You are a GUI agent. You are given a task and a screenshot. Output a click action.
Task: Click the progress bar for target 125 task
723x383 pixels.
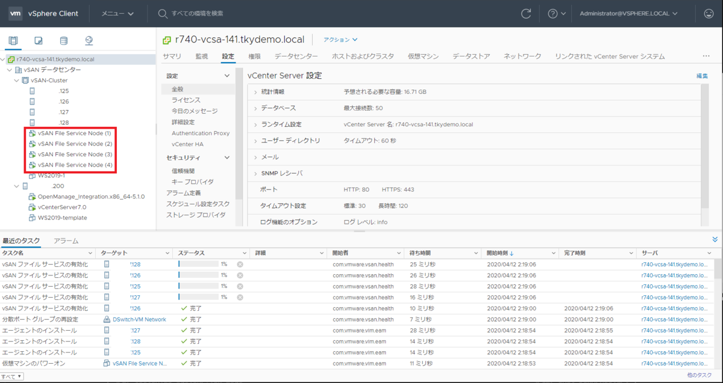[x=198, y=286]
